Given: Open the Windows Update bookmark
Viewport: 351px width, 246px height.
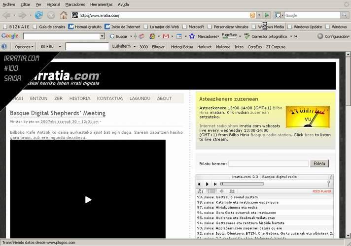Looking at the screenshot, I should pyautogui.click(x=305, y=27).
